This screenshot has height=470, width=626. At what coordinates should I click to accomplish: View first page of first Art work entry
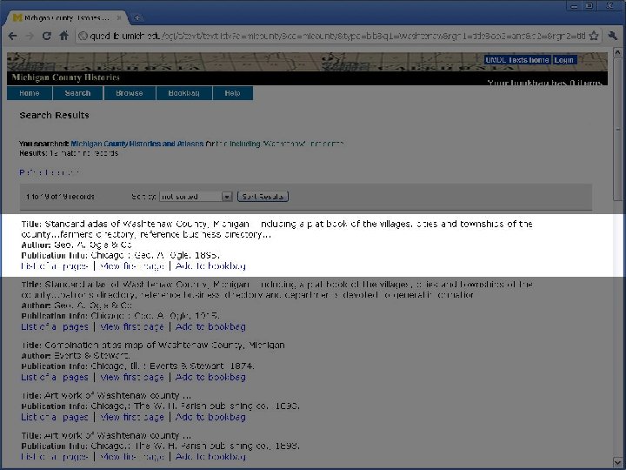(x=132, y=417)
